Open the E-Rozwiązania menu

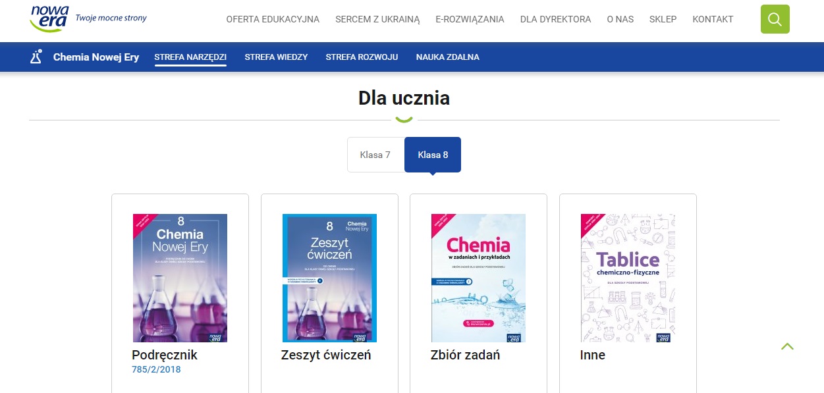(470, 19)
